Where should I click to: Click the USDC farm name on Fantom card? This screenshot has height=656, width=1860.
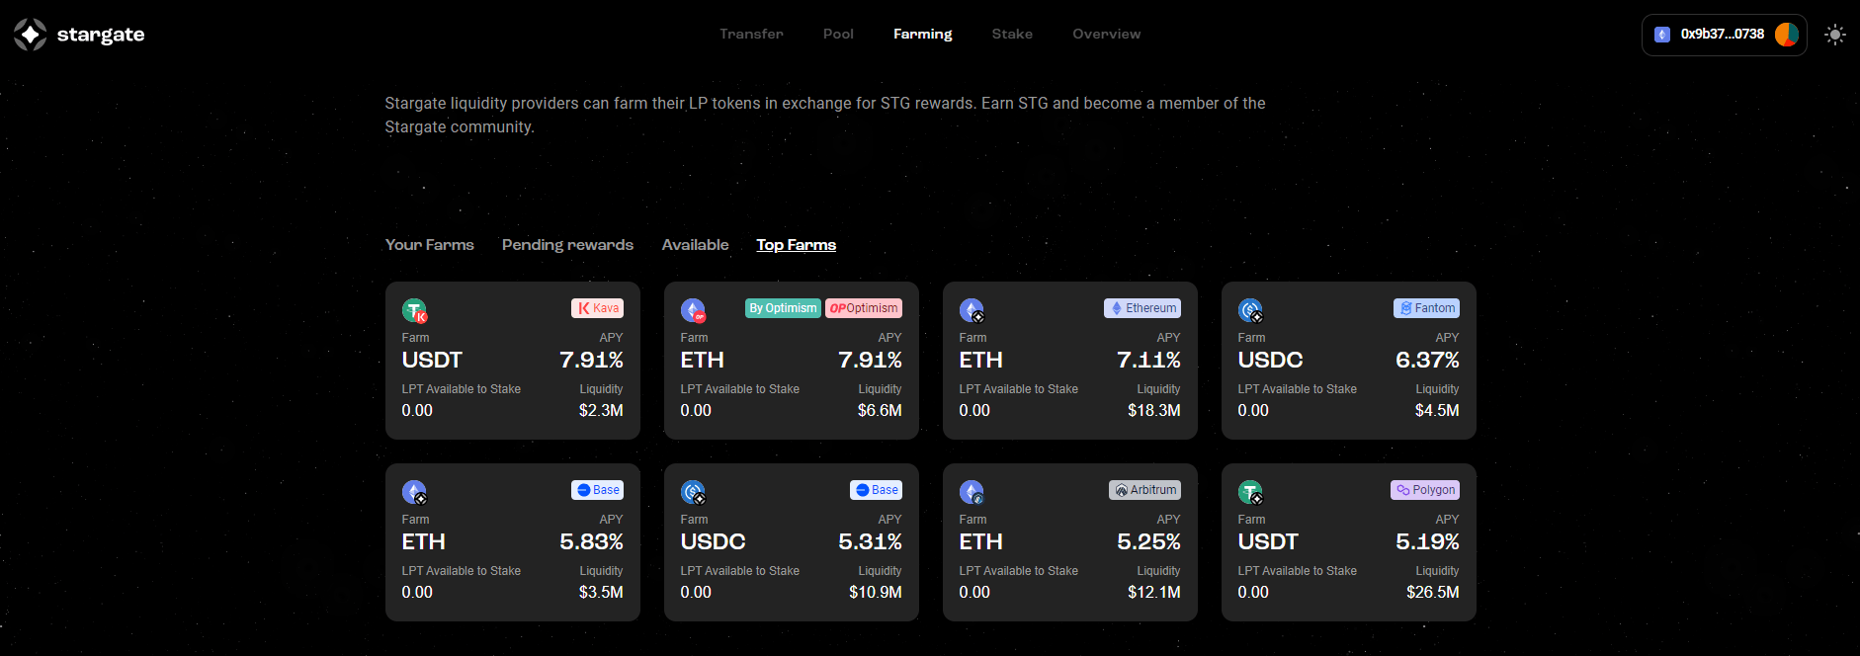pos(1270,360)
